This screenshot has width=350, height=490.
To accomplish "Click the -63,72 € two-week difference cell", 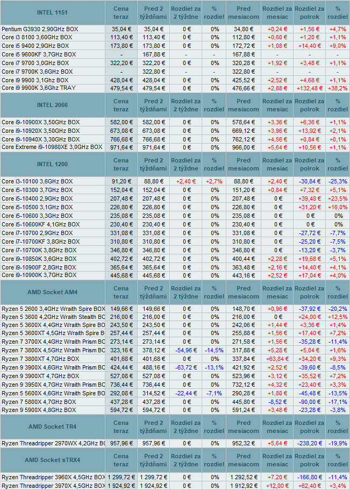I will point(185,367).
